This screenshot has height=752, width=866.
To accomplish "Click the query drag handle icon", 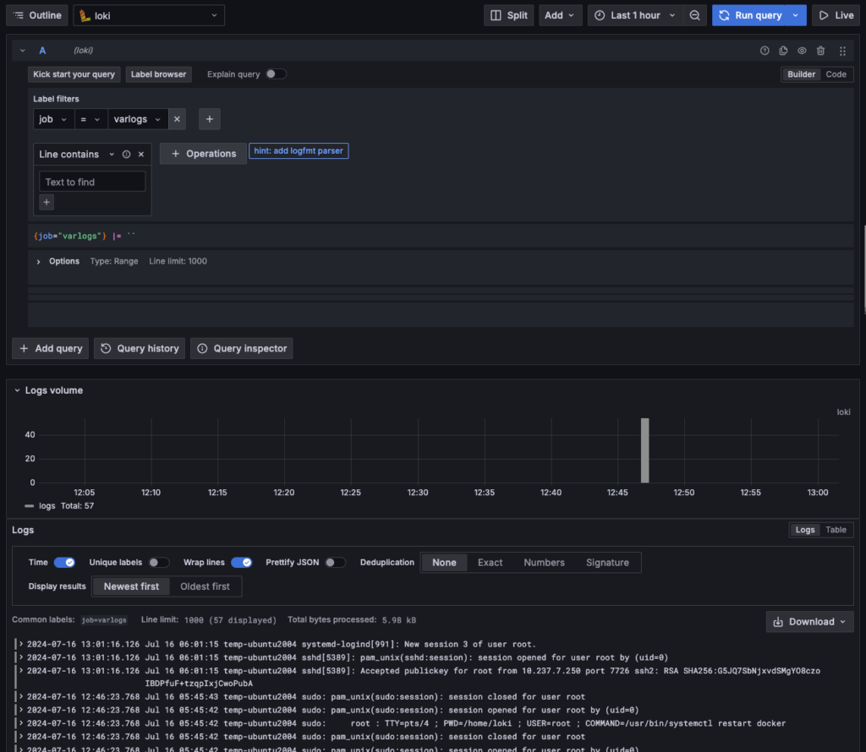I will 842,51.
